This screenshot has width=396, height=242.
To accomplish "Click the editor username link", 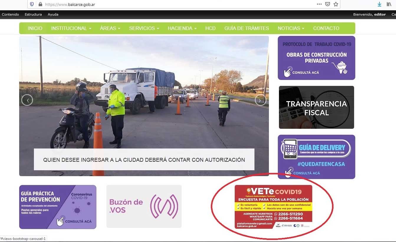I will (380, 14).
